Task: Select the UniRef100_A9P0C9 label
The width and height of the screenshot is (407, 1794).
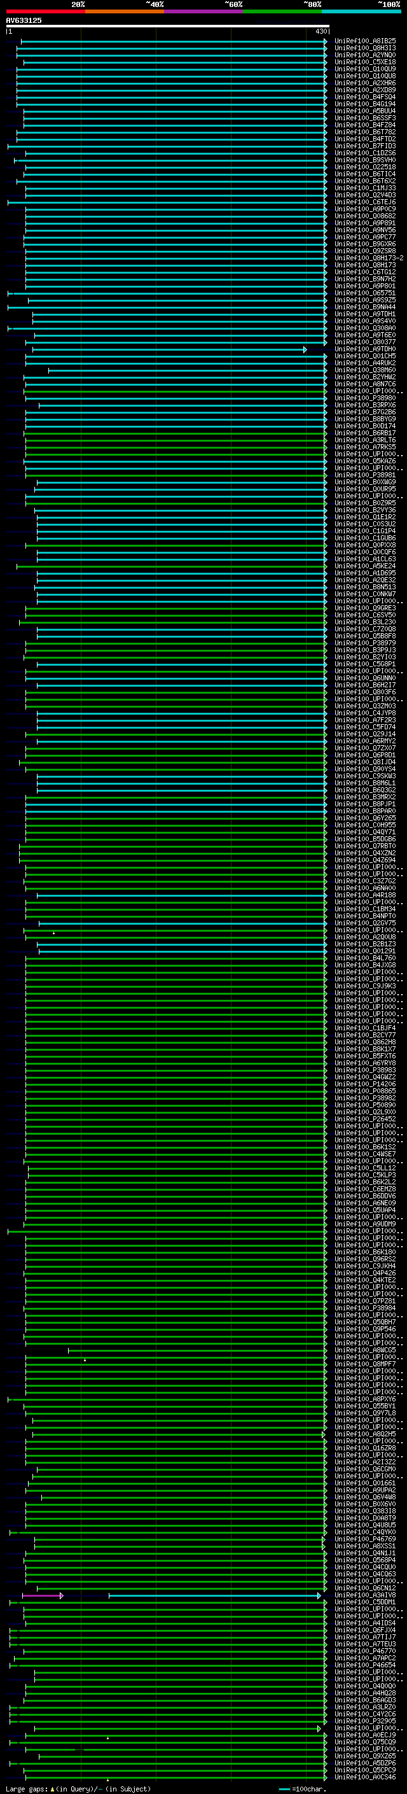Action: click(365, 209)
